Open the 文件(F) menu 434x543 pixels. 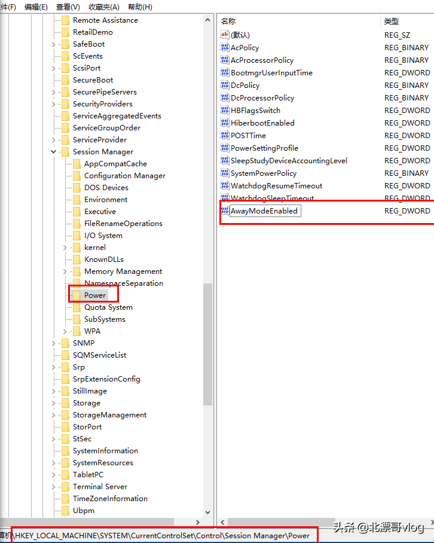click(x=8, y=7)
